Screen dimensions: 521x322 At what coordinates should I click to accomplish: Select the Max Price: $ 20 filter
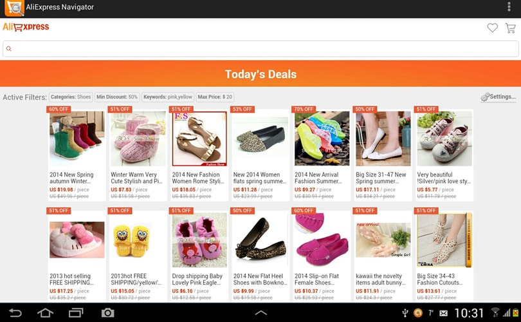point(215,97)
